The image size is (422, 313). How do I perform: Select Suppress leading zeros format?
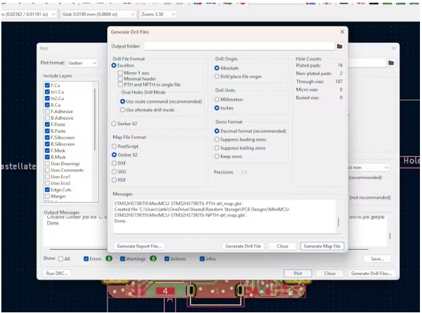tap(217, 139)
